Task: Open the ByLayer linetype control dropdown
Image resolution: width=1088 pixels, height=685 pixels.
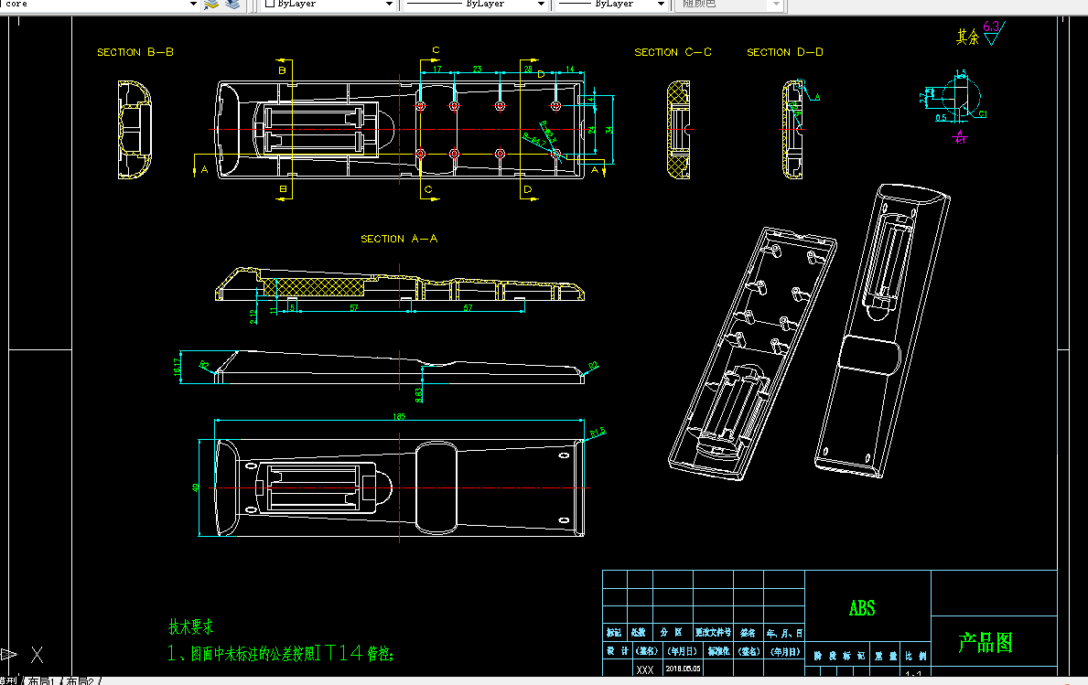Action: pos(541,5)
